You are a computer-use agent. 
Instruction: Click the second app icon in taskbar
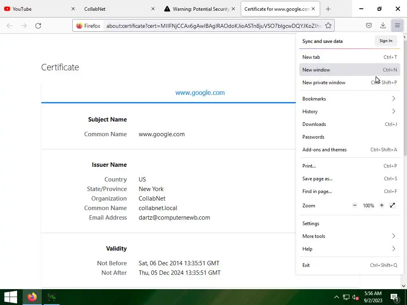coord(51,297)
